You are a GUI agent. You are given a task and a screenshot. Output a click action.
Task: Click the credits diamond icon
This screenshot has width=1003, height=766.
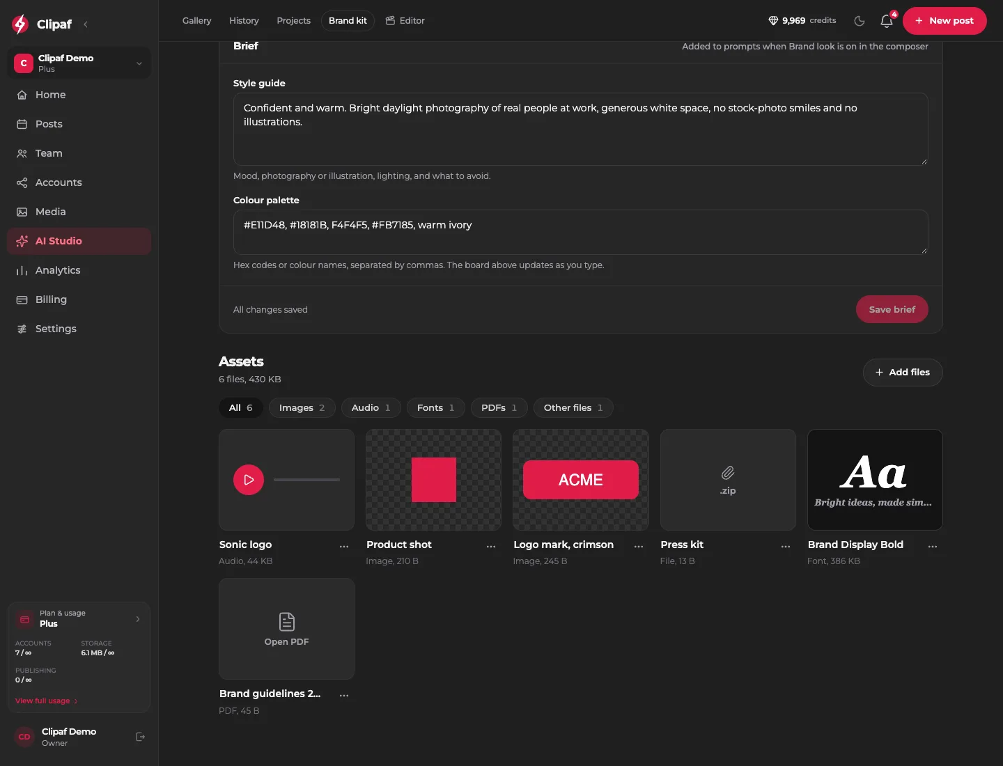773,21
